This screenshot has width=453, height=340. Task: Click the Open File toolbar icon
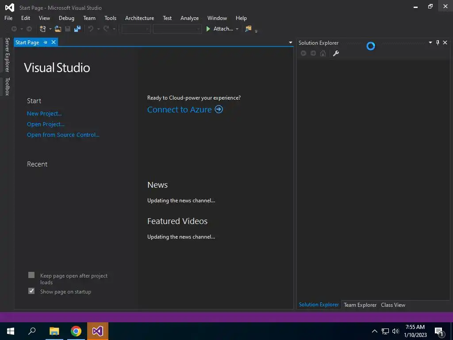click(58, 29)
